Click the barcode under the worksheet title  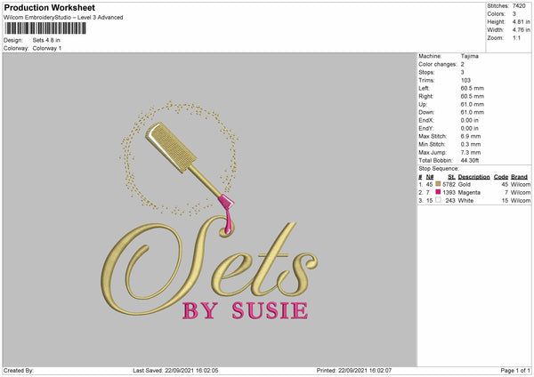45,28
